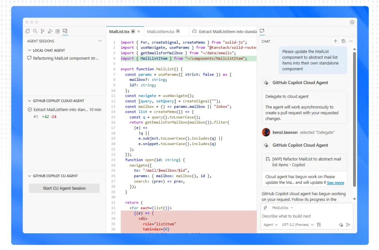Attach context using the paperclip icon
This screenshot has width=379, height=250.
click(x=265, y=207)
